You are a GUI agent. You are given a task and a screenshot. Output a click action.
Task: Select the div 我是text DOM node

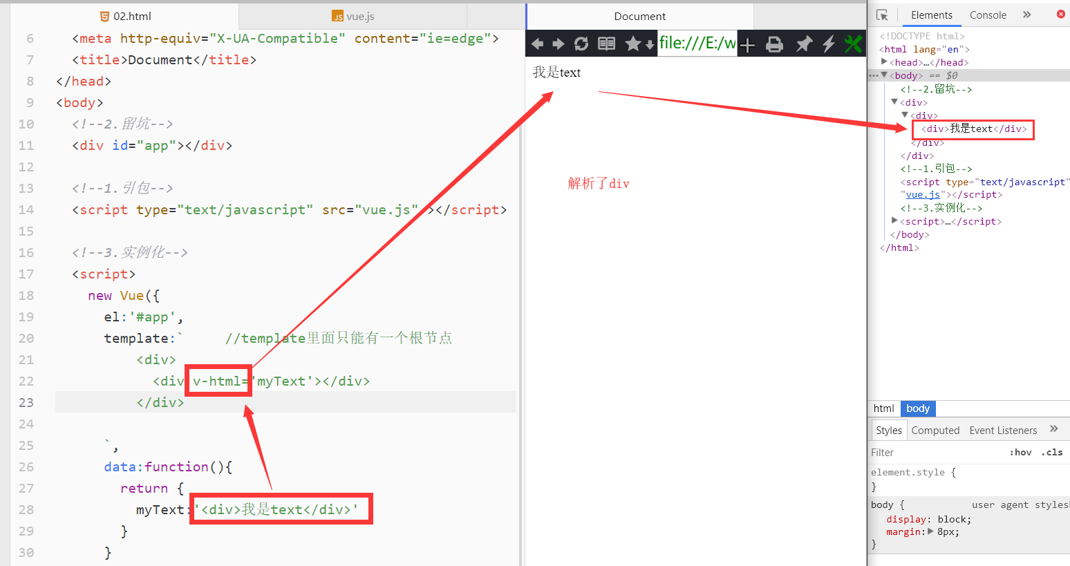click(974, 129)
